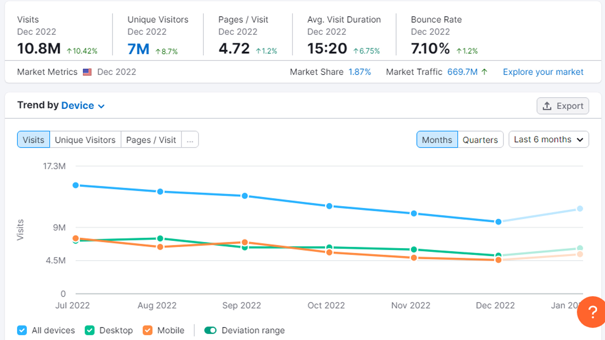
Task: Open the Last 6 months dropdown
Action: click(x=548, y=139)
